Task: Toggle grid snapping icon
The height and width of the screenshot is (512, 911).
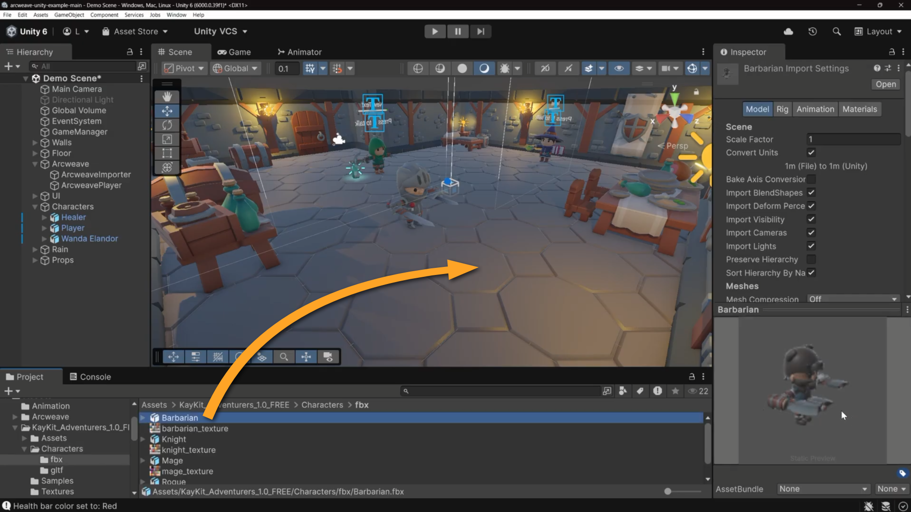Action: click(310, 68)
